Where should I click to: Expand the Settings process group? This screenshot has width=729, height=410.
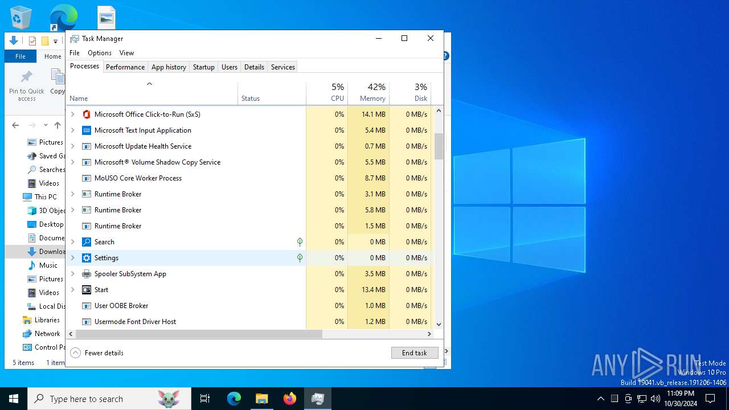(x=72, y=258)
